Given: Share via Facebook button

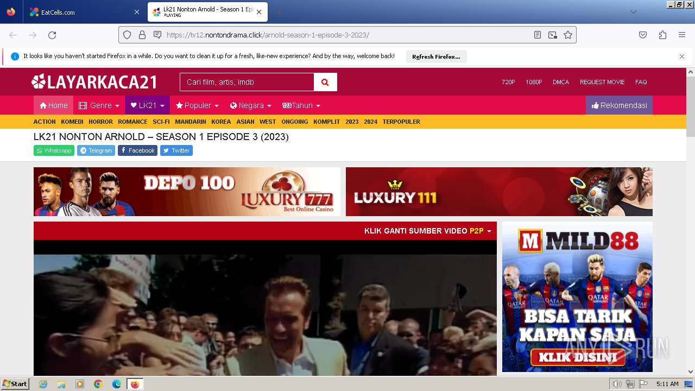Looking at the screenshot, I should pyautogui.click(x=137, y=150).
